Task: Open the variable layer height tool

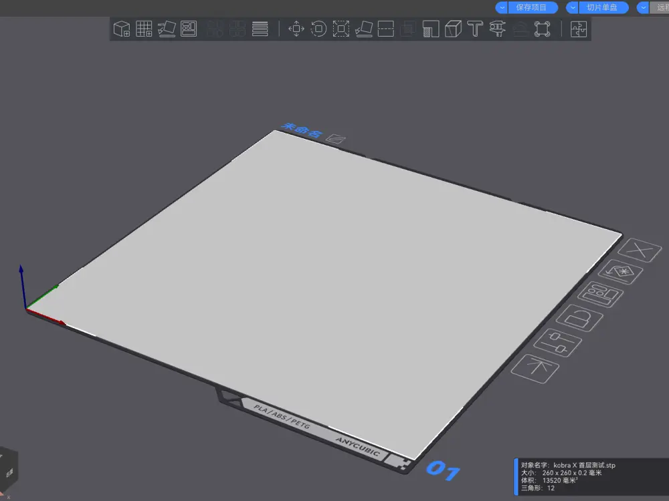Action: point(260,29)
